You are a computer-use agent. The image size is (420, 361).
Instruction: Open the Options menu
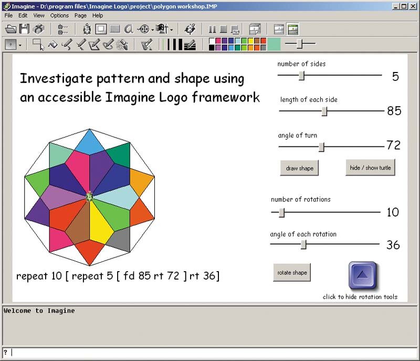59,16
